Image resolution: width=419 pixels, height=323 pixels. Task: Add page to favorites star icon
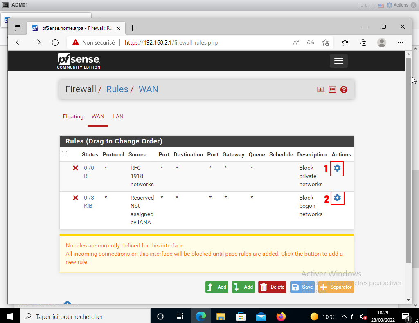coord(325,42)
